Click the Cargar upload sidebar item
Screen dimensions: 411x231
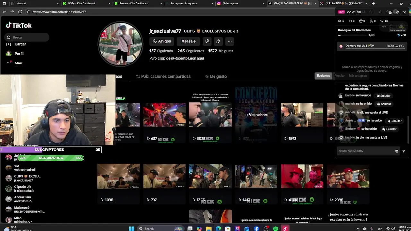coord(16,44)
